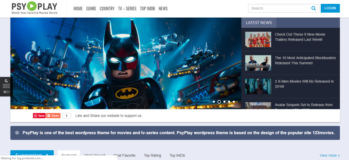Switch to the Top IMDb tab
This screenshot has height=160, width=349.
(177, 155)
